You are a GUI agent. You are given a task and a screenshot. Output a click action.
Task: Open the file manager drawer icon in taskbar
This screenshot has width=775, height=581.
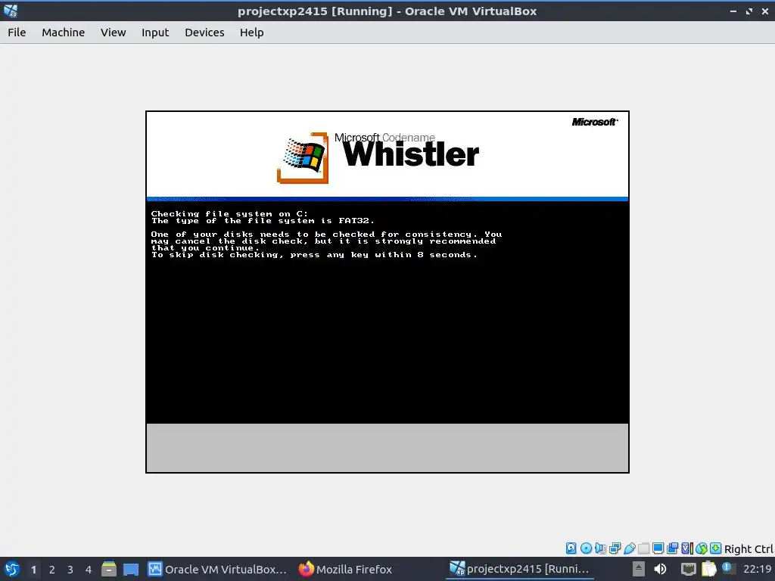[x=109, y=569]
